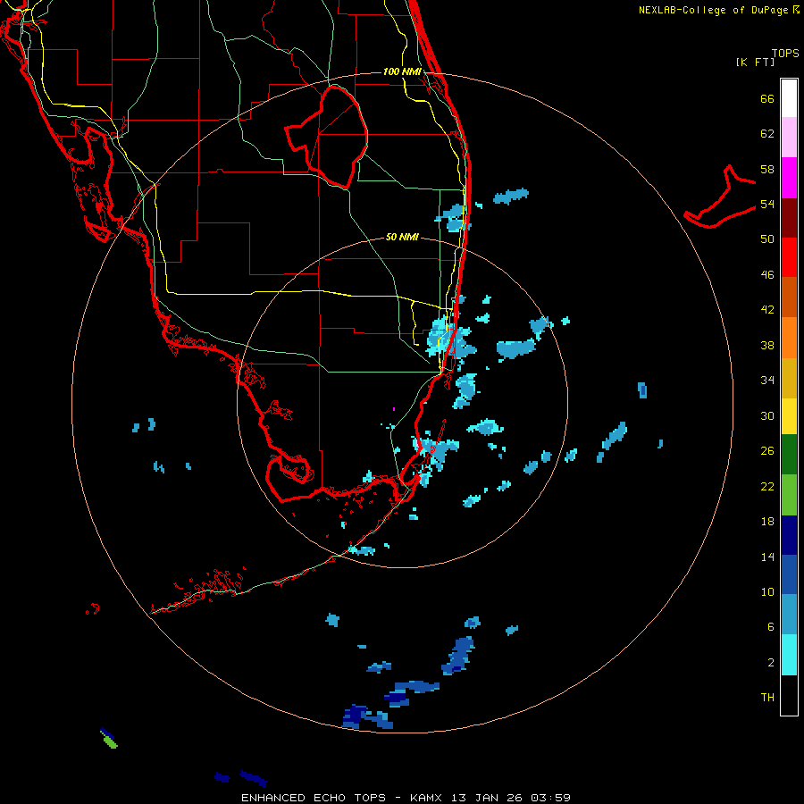Image resolution: width=804 pixels, height=804 pixels.
Task: Click the 34 scale label
Action: pos(767,381)
